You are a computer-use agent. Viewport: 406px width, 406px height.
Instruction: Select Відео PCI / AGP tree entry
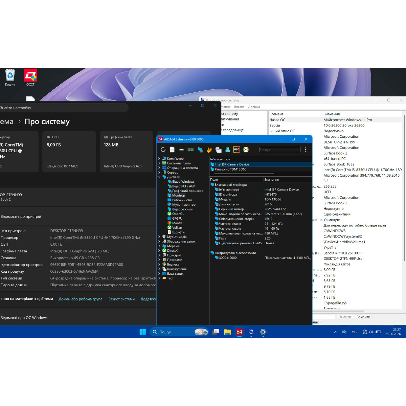tap(183, 186)
